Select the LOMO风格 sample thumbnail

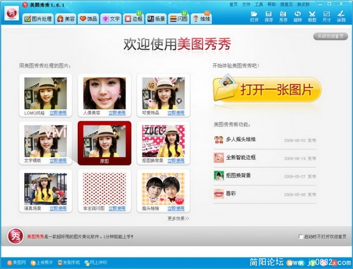point(45,94)
